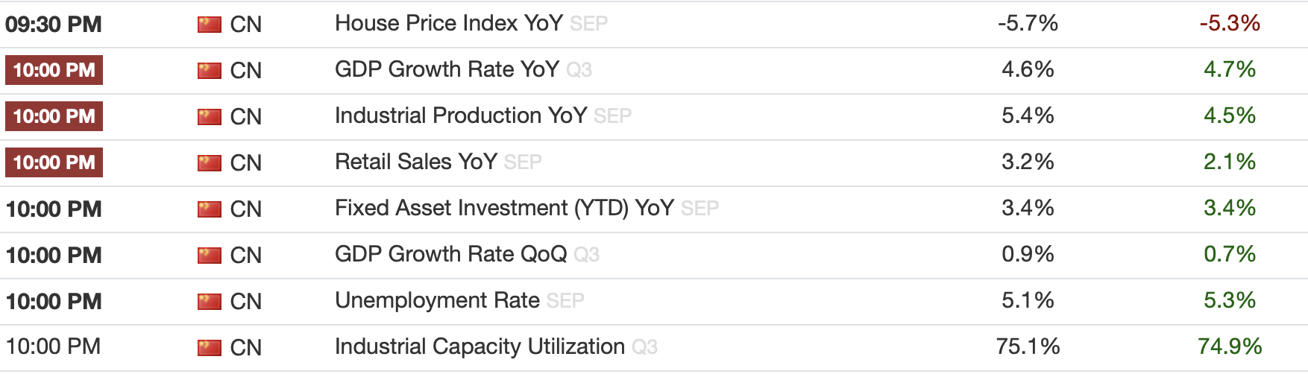
Task: Click the CN label on GDP Growth QoQ row
Action: pos(245,256)
